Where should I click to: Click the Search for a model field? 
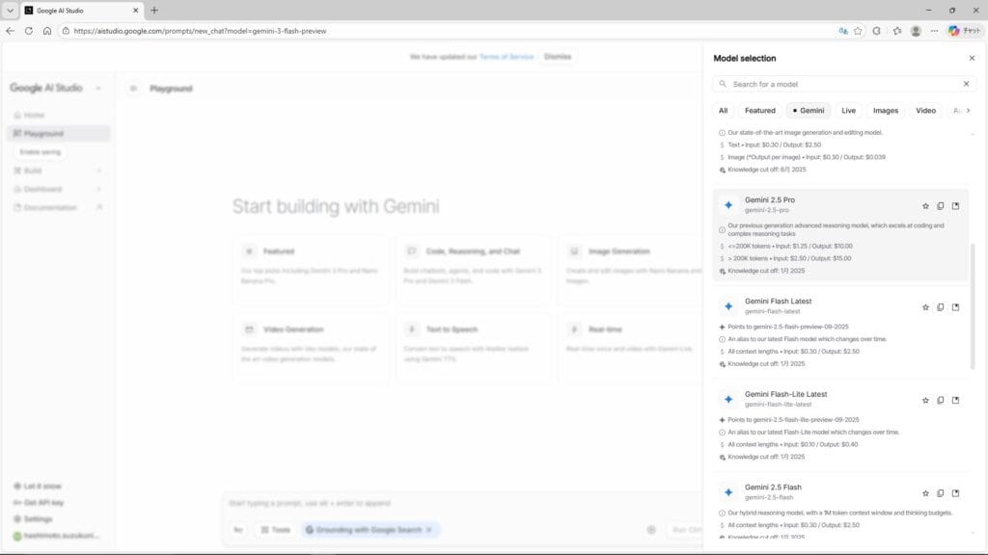click(839, 84)
